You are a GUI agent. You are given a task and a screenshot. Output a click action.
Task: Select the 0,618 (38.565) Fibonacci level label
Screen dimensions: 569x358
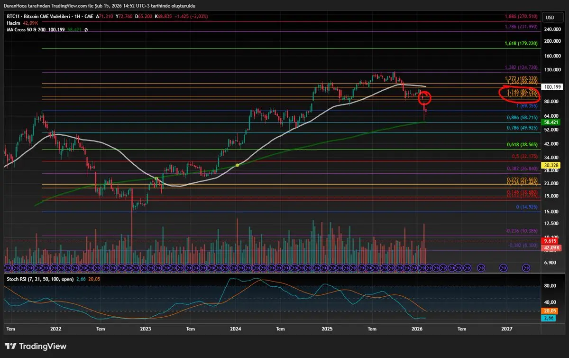tap(522, 145)
